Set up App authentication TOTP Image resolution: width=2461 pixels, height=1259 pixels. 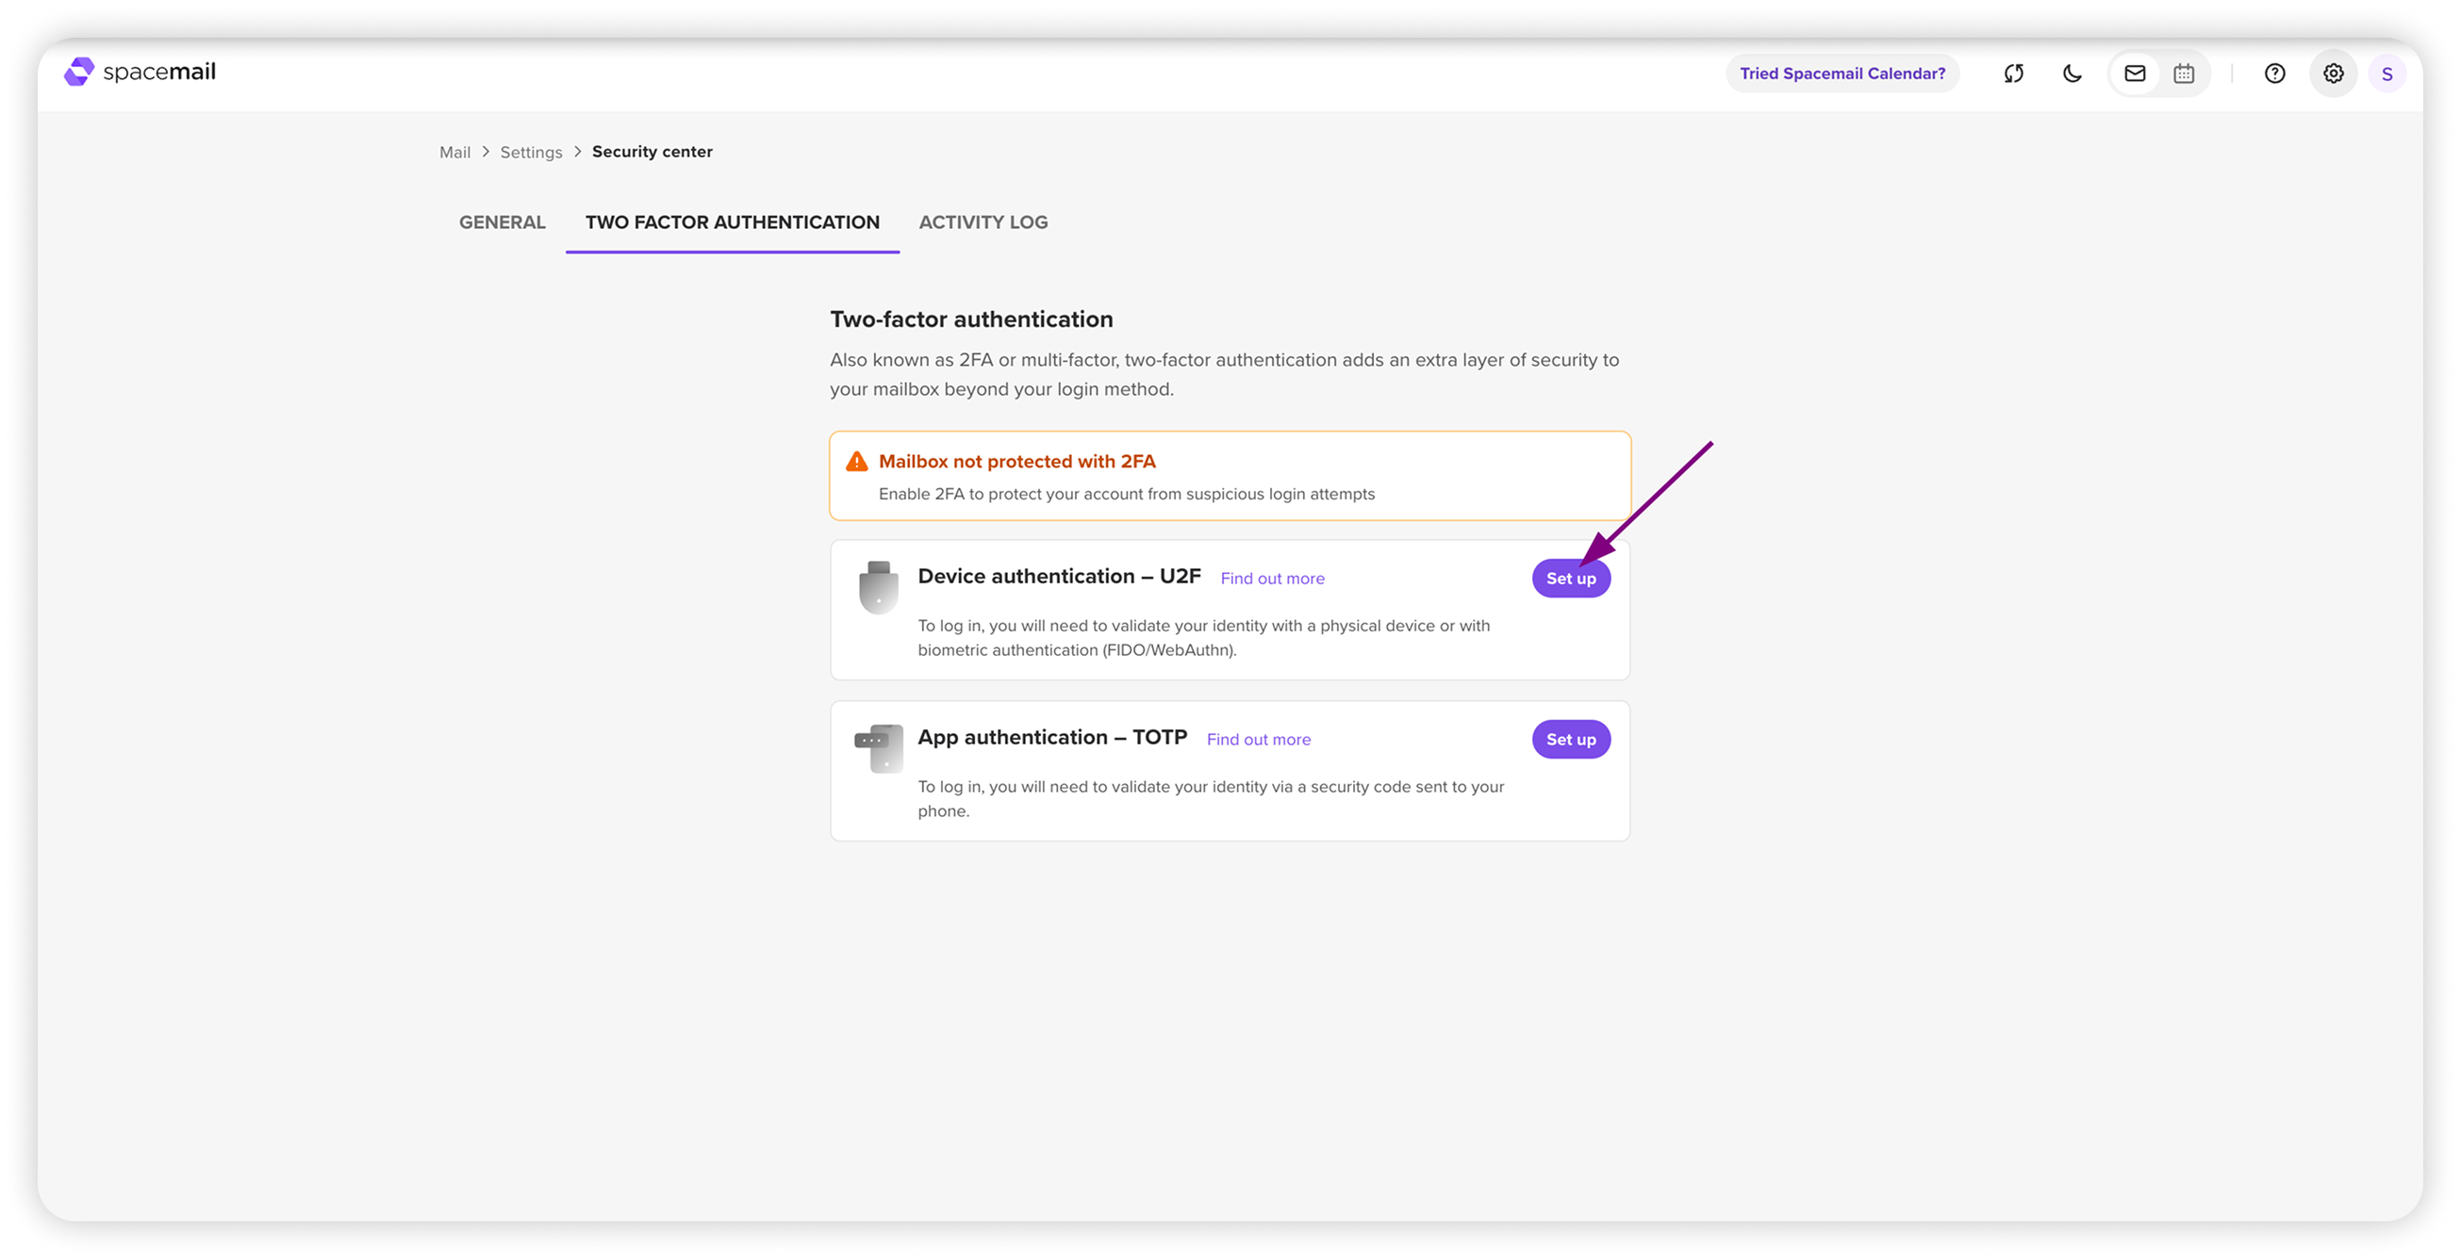point(1571,740)
